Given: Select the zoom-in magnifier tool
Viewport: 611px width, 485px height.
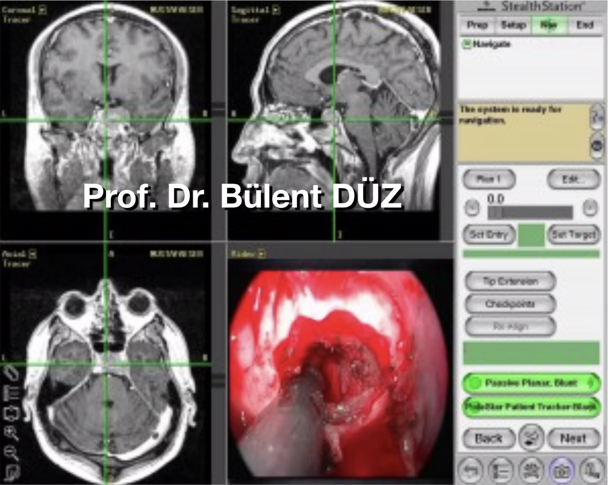Looking at the screenshot, I should 11,433.
